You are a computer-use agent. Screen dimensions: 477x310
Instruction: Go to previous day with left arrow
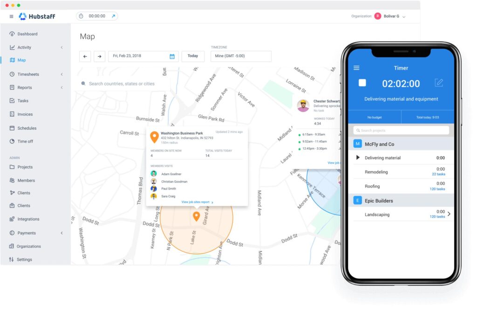point(85,56)
